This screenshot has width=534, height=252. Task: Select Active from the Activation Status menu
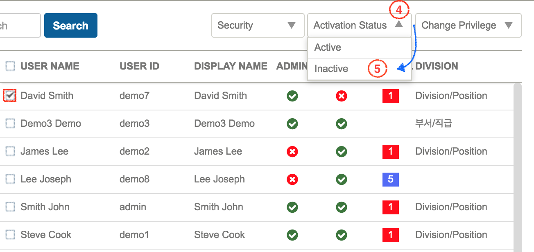click(x=328, y=47)
